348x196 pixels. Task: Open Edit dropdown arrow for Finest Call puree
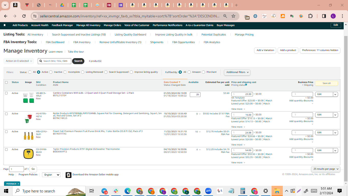[x=336, y=132]
